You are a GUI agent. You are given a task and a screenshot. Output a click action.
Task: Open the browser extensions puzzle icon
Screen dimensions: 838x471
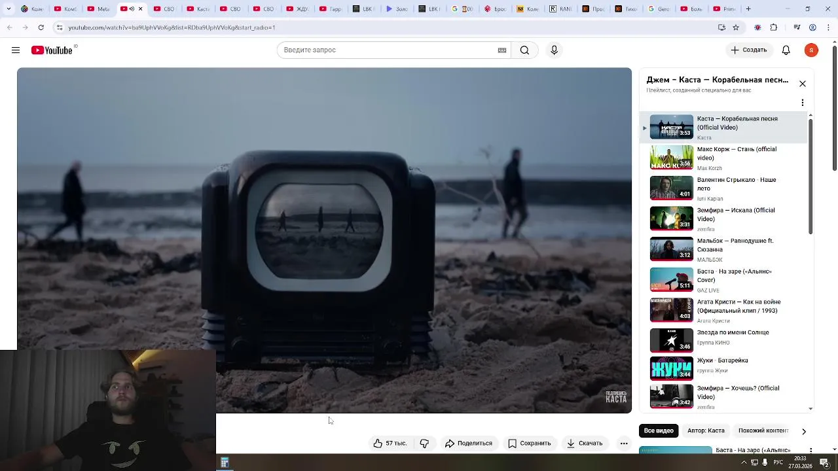click(774, 27)
